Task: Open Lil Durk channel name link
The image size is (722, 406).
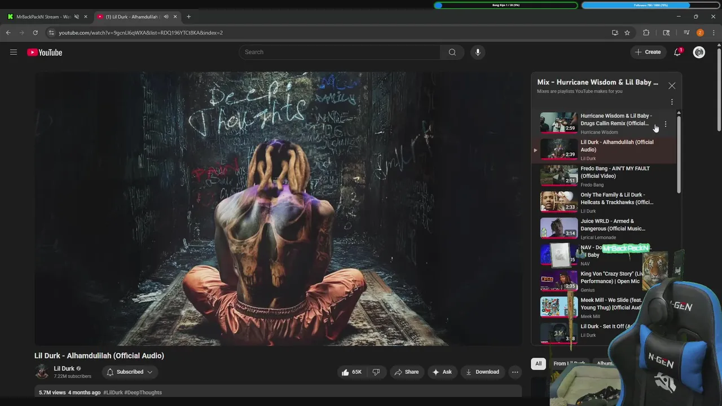Action: tap(64, 369)
